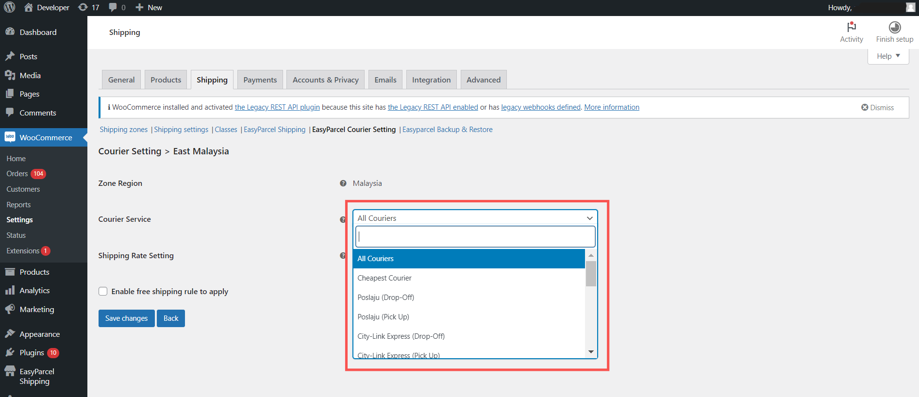Open the Classes sublink
This screenshot has width=919, height=397.
(x=226, y=130)
